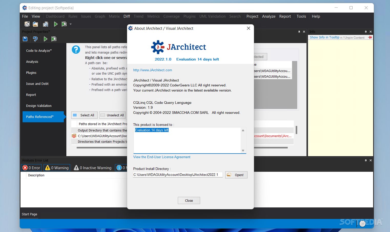Toggle the 0 Warning filter

57,168
